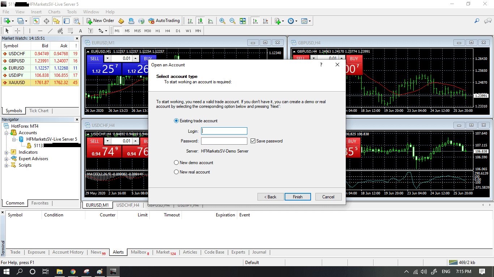This screenshot has height=277, width=494.
Task: Click the New Order button
Action: pyautogui.click(x=99, y=21)
